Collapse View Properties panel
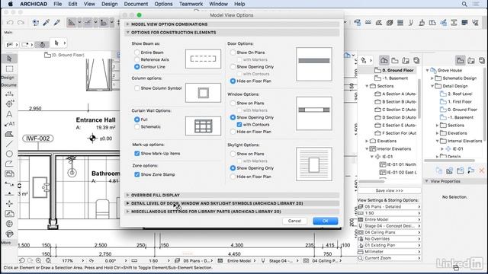Screen dimensions: 488x274 click(427, 181)
